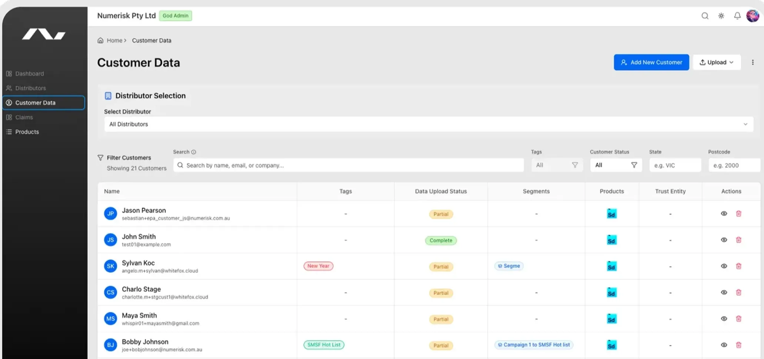
Task: Click the SK avatar for Sylvan Koc
Action: [110, 266]
